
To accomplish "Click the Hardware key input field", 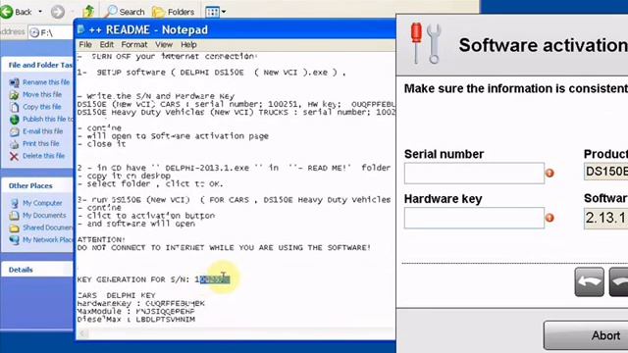I will [474, 218].
